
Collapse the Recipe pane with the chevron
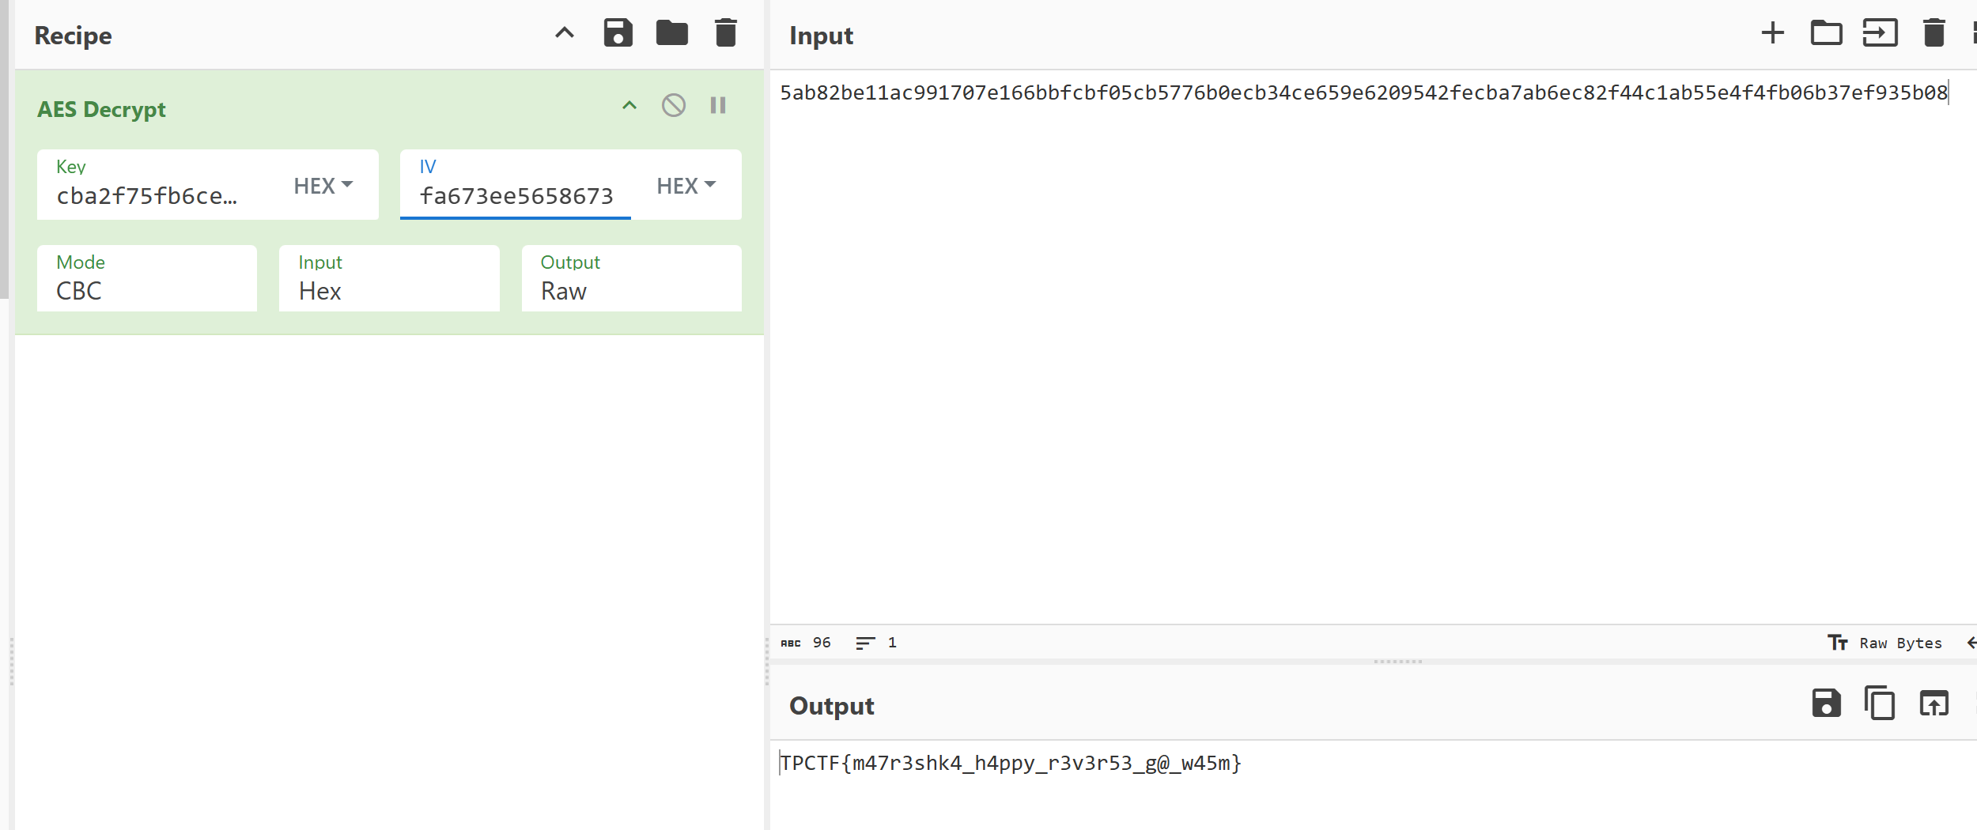pyautogui.click(x=564, y=33)
